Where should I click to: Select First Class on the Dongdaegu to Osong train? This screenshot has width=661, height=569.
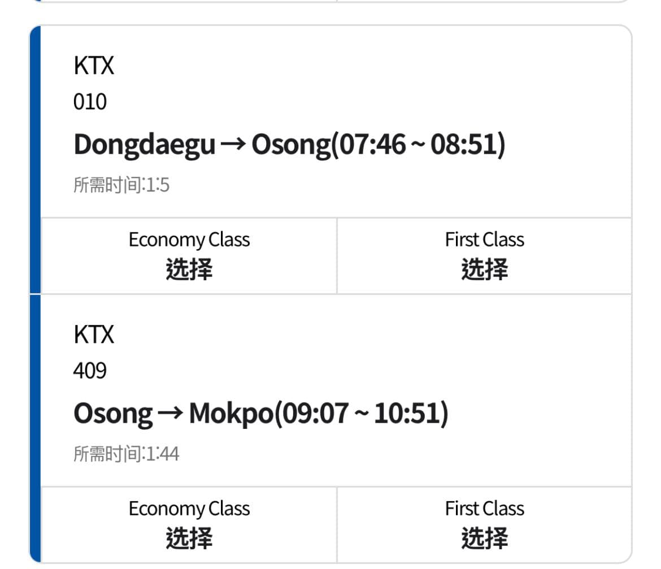pyautogui.click(x=485, y=255)
